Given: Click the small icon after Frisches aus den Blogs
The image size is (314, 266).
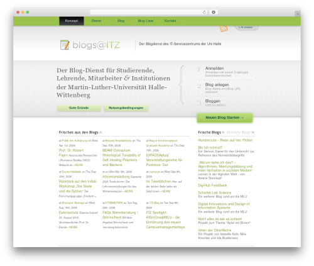Looking at the screenshot, I should tap(100, 132).
